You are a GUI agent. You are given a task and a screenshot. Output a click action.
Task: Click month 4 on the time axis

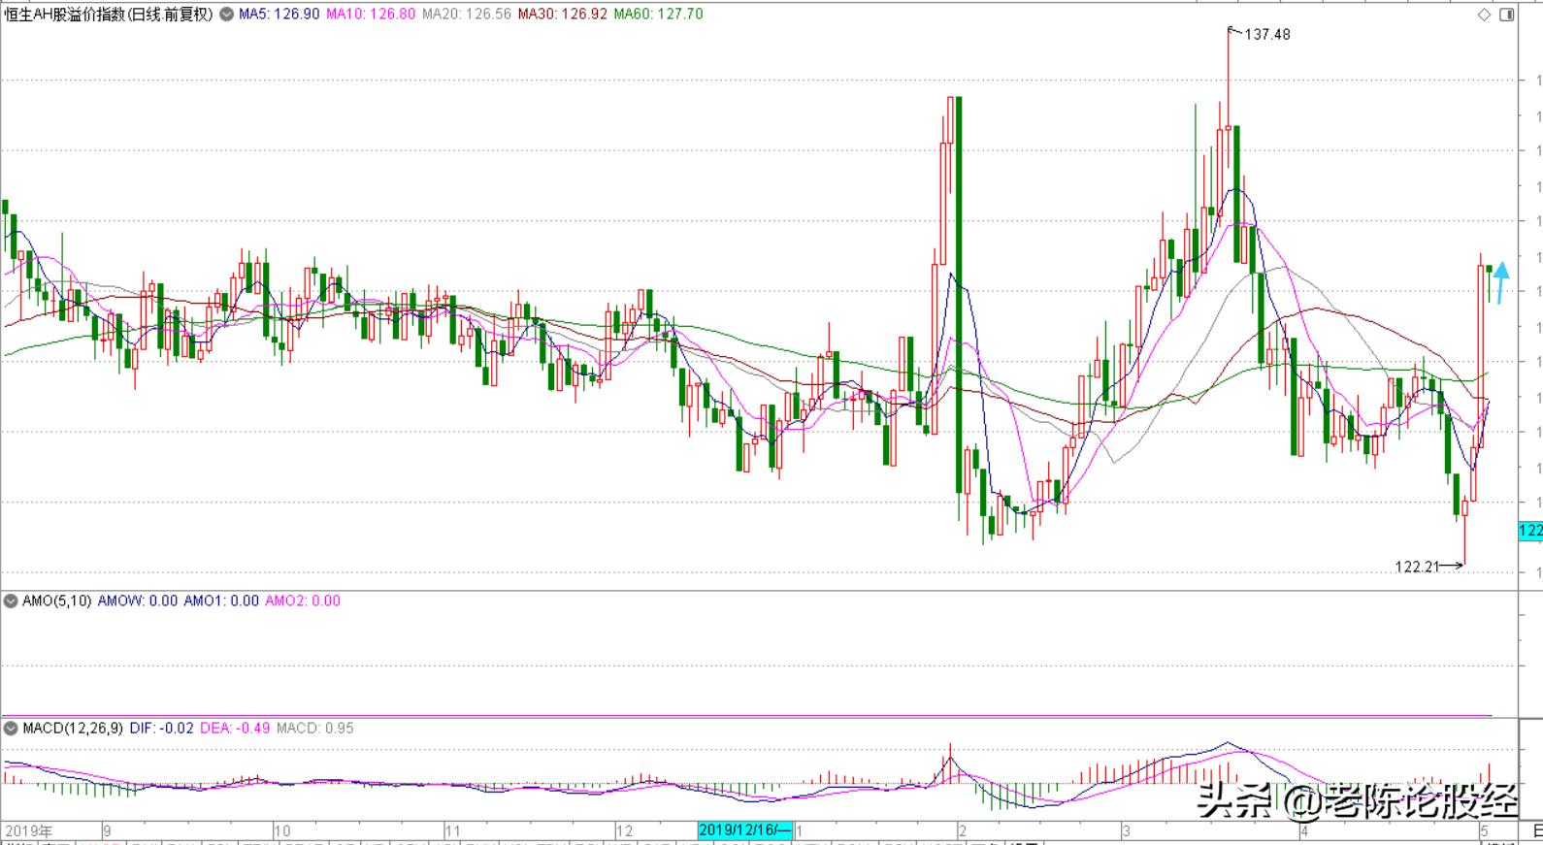coord(1304,831)
